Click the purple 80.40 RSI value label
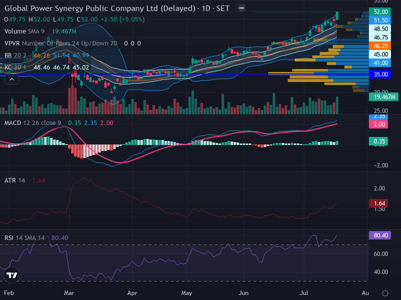Image resolution: width=401 pixels, height=300 pixels. tap(380, 235)
